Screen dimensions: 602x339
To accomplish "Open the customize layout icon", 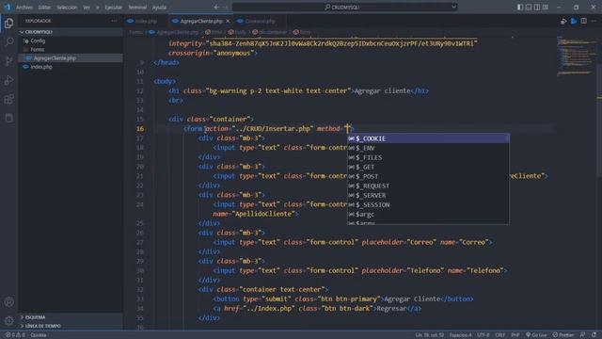I will pyautogui.click(x=546, y=7).
